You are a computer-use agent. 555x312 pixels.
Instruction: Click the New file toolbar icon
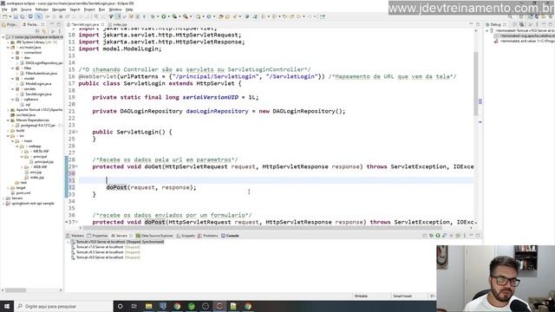coord(4,16)
